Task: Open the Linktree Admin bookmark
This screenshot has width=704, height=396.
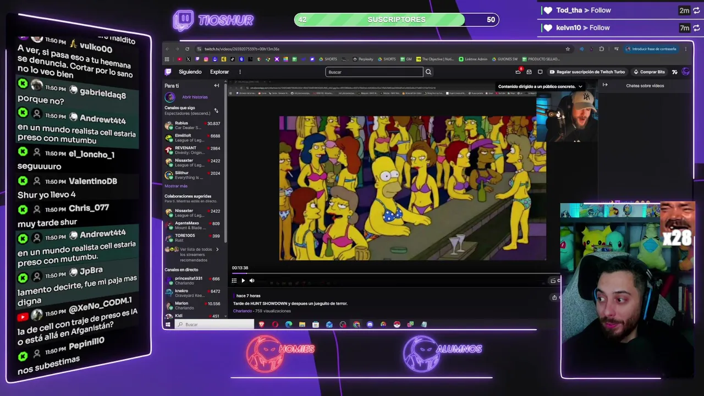Action: tap(473, 59)
